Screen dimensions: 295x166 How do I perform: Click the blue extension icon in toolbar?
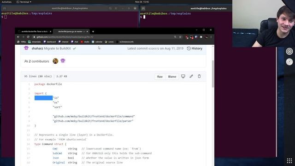[x=196, y=37]
